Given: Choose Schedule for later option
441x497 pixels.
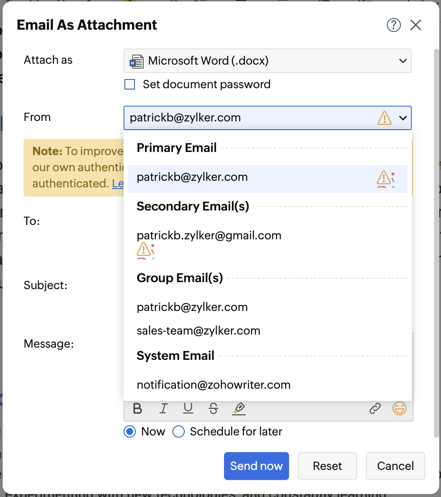Looking at the screenshot, I should coord(179,432).
